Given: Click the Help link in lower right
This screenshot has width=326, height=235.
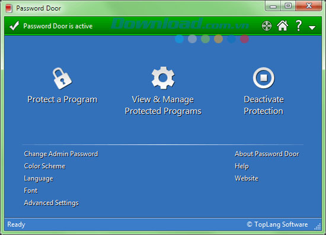Looking at the screenshot, I should click(242, 166).
